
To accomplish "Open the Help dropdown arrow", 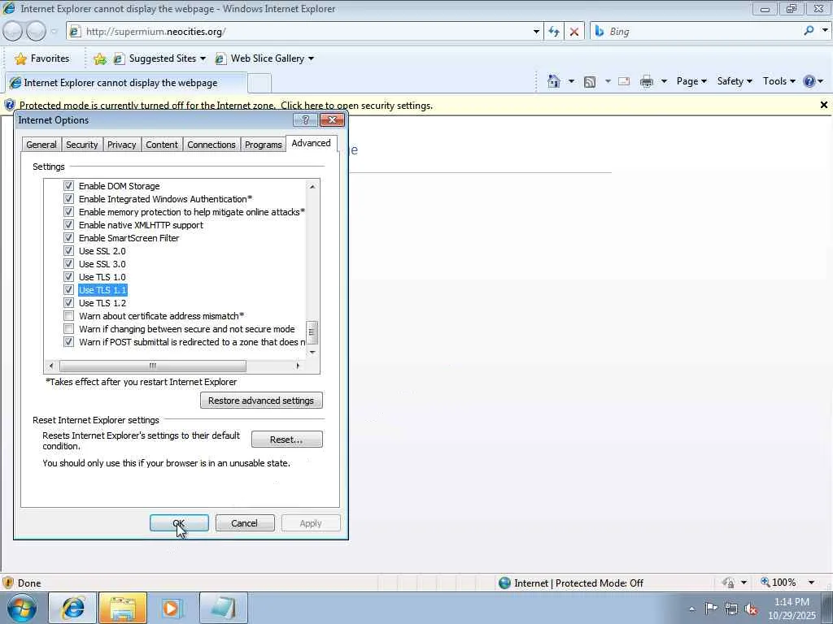I will [x=821, y=81].
